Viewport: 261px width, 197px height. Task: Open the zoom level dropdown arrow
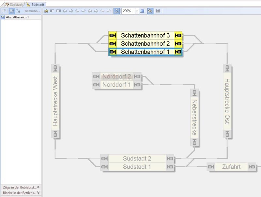137,11
